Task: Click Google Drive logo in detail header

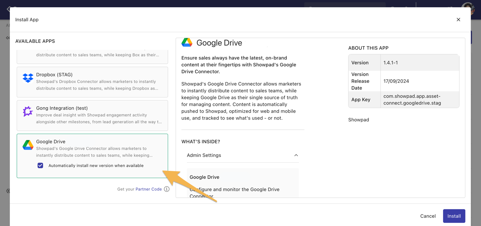Action: 187,42
